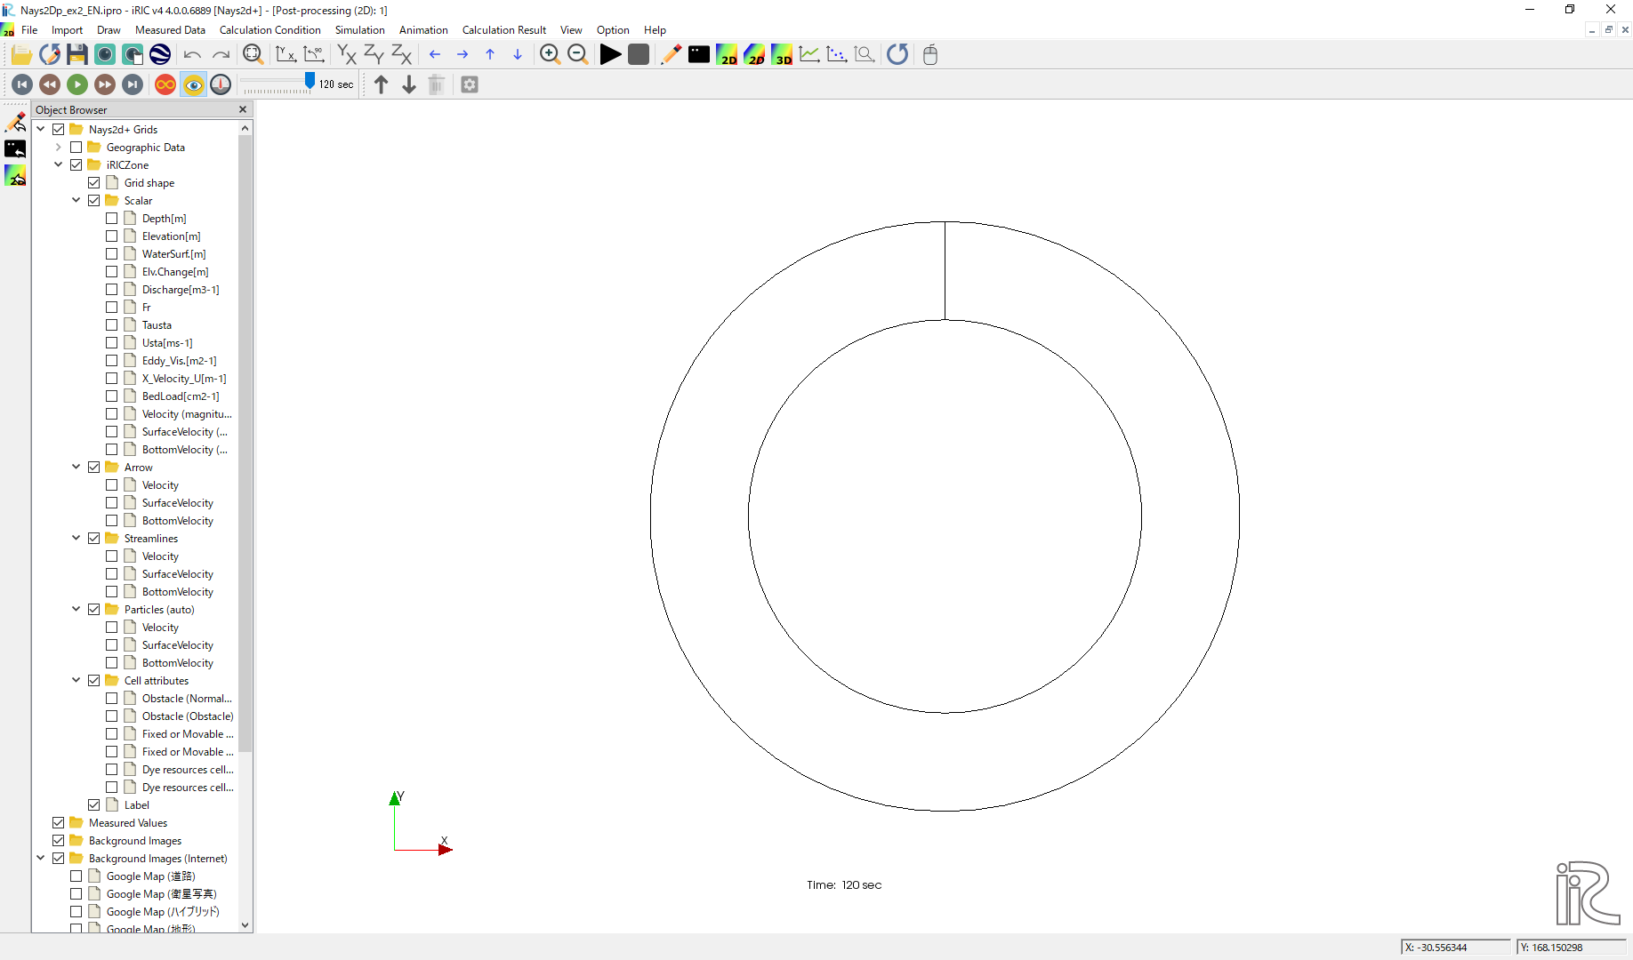Click the Undo arrow icon
The image size is (1633, 960).
point(192,54)
